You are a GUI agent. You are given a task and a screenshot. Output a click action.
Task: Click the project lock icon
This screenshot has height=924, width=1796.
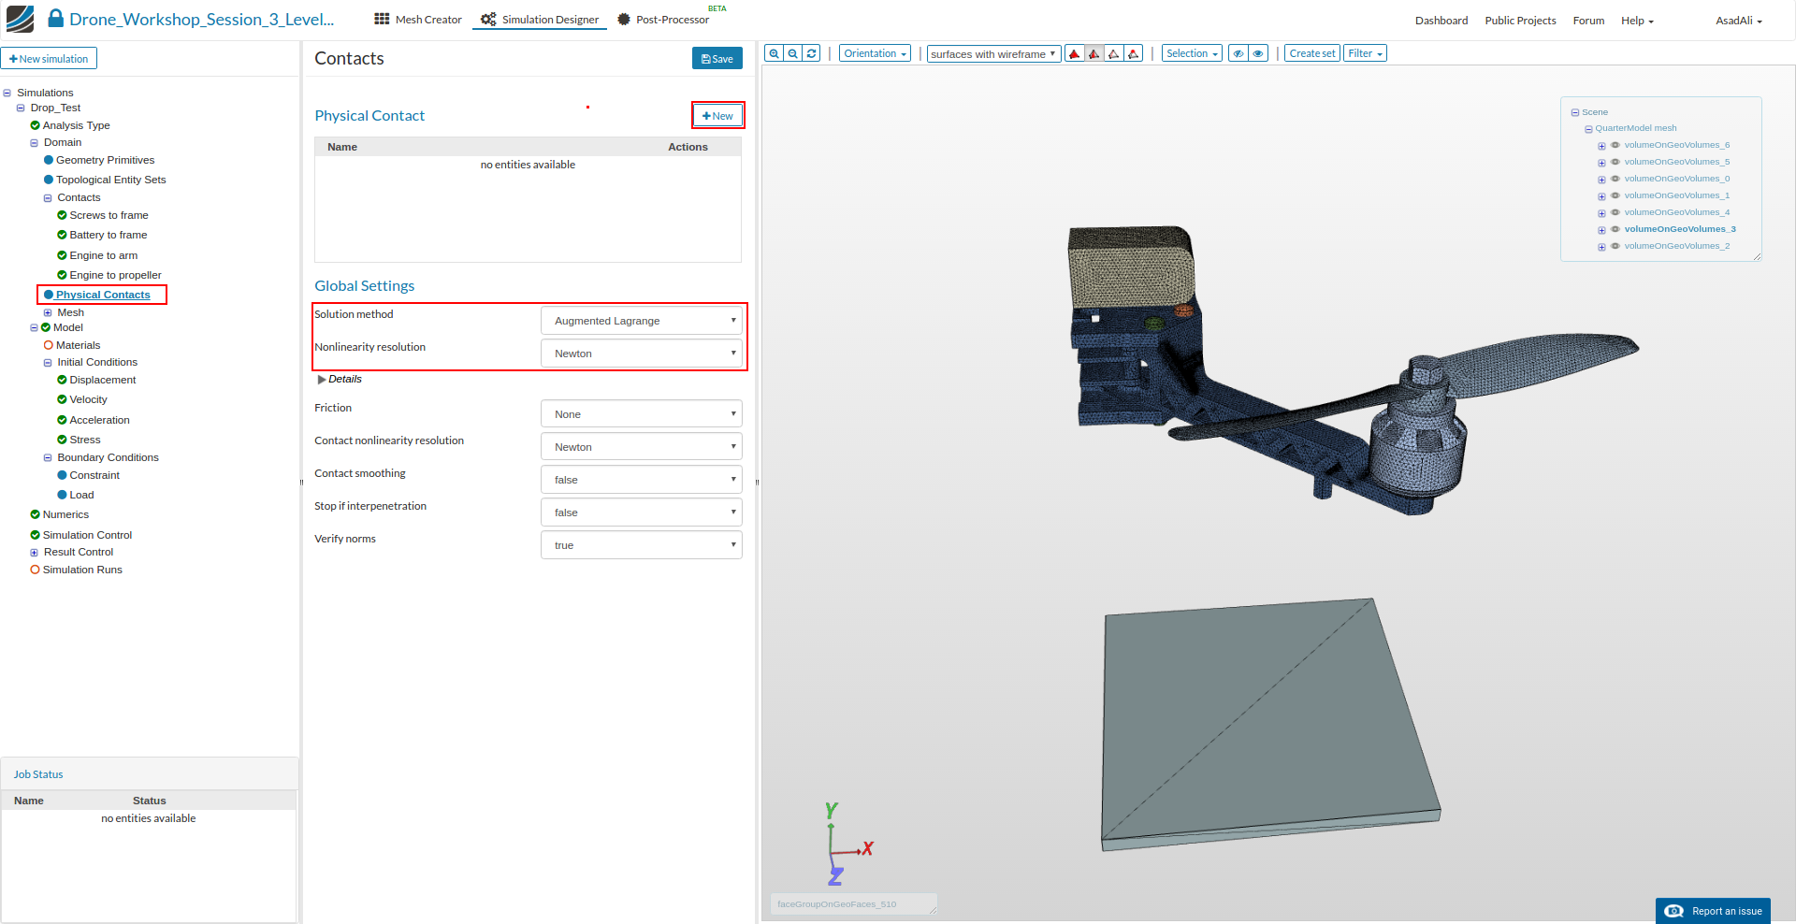coord(56,19)
